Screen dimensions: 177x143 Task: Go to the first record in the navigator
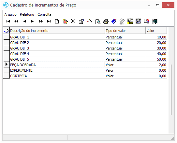coord(8,21)
